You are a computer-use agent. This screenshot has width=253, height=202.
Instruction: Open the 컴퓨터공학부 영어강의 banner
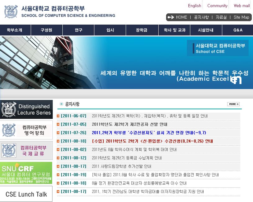pos(26,130)
